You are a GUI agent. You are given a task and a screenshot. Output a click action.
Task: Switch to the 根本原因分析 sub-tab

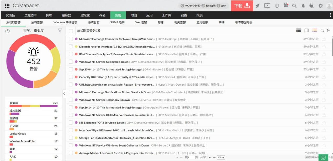(244, 23)
